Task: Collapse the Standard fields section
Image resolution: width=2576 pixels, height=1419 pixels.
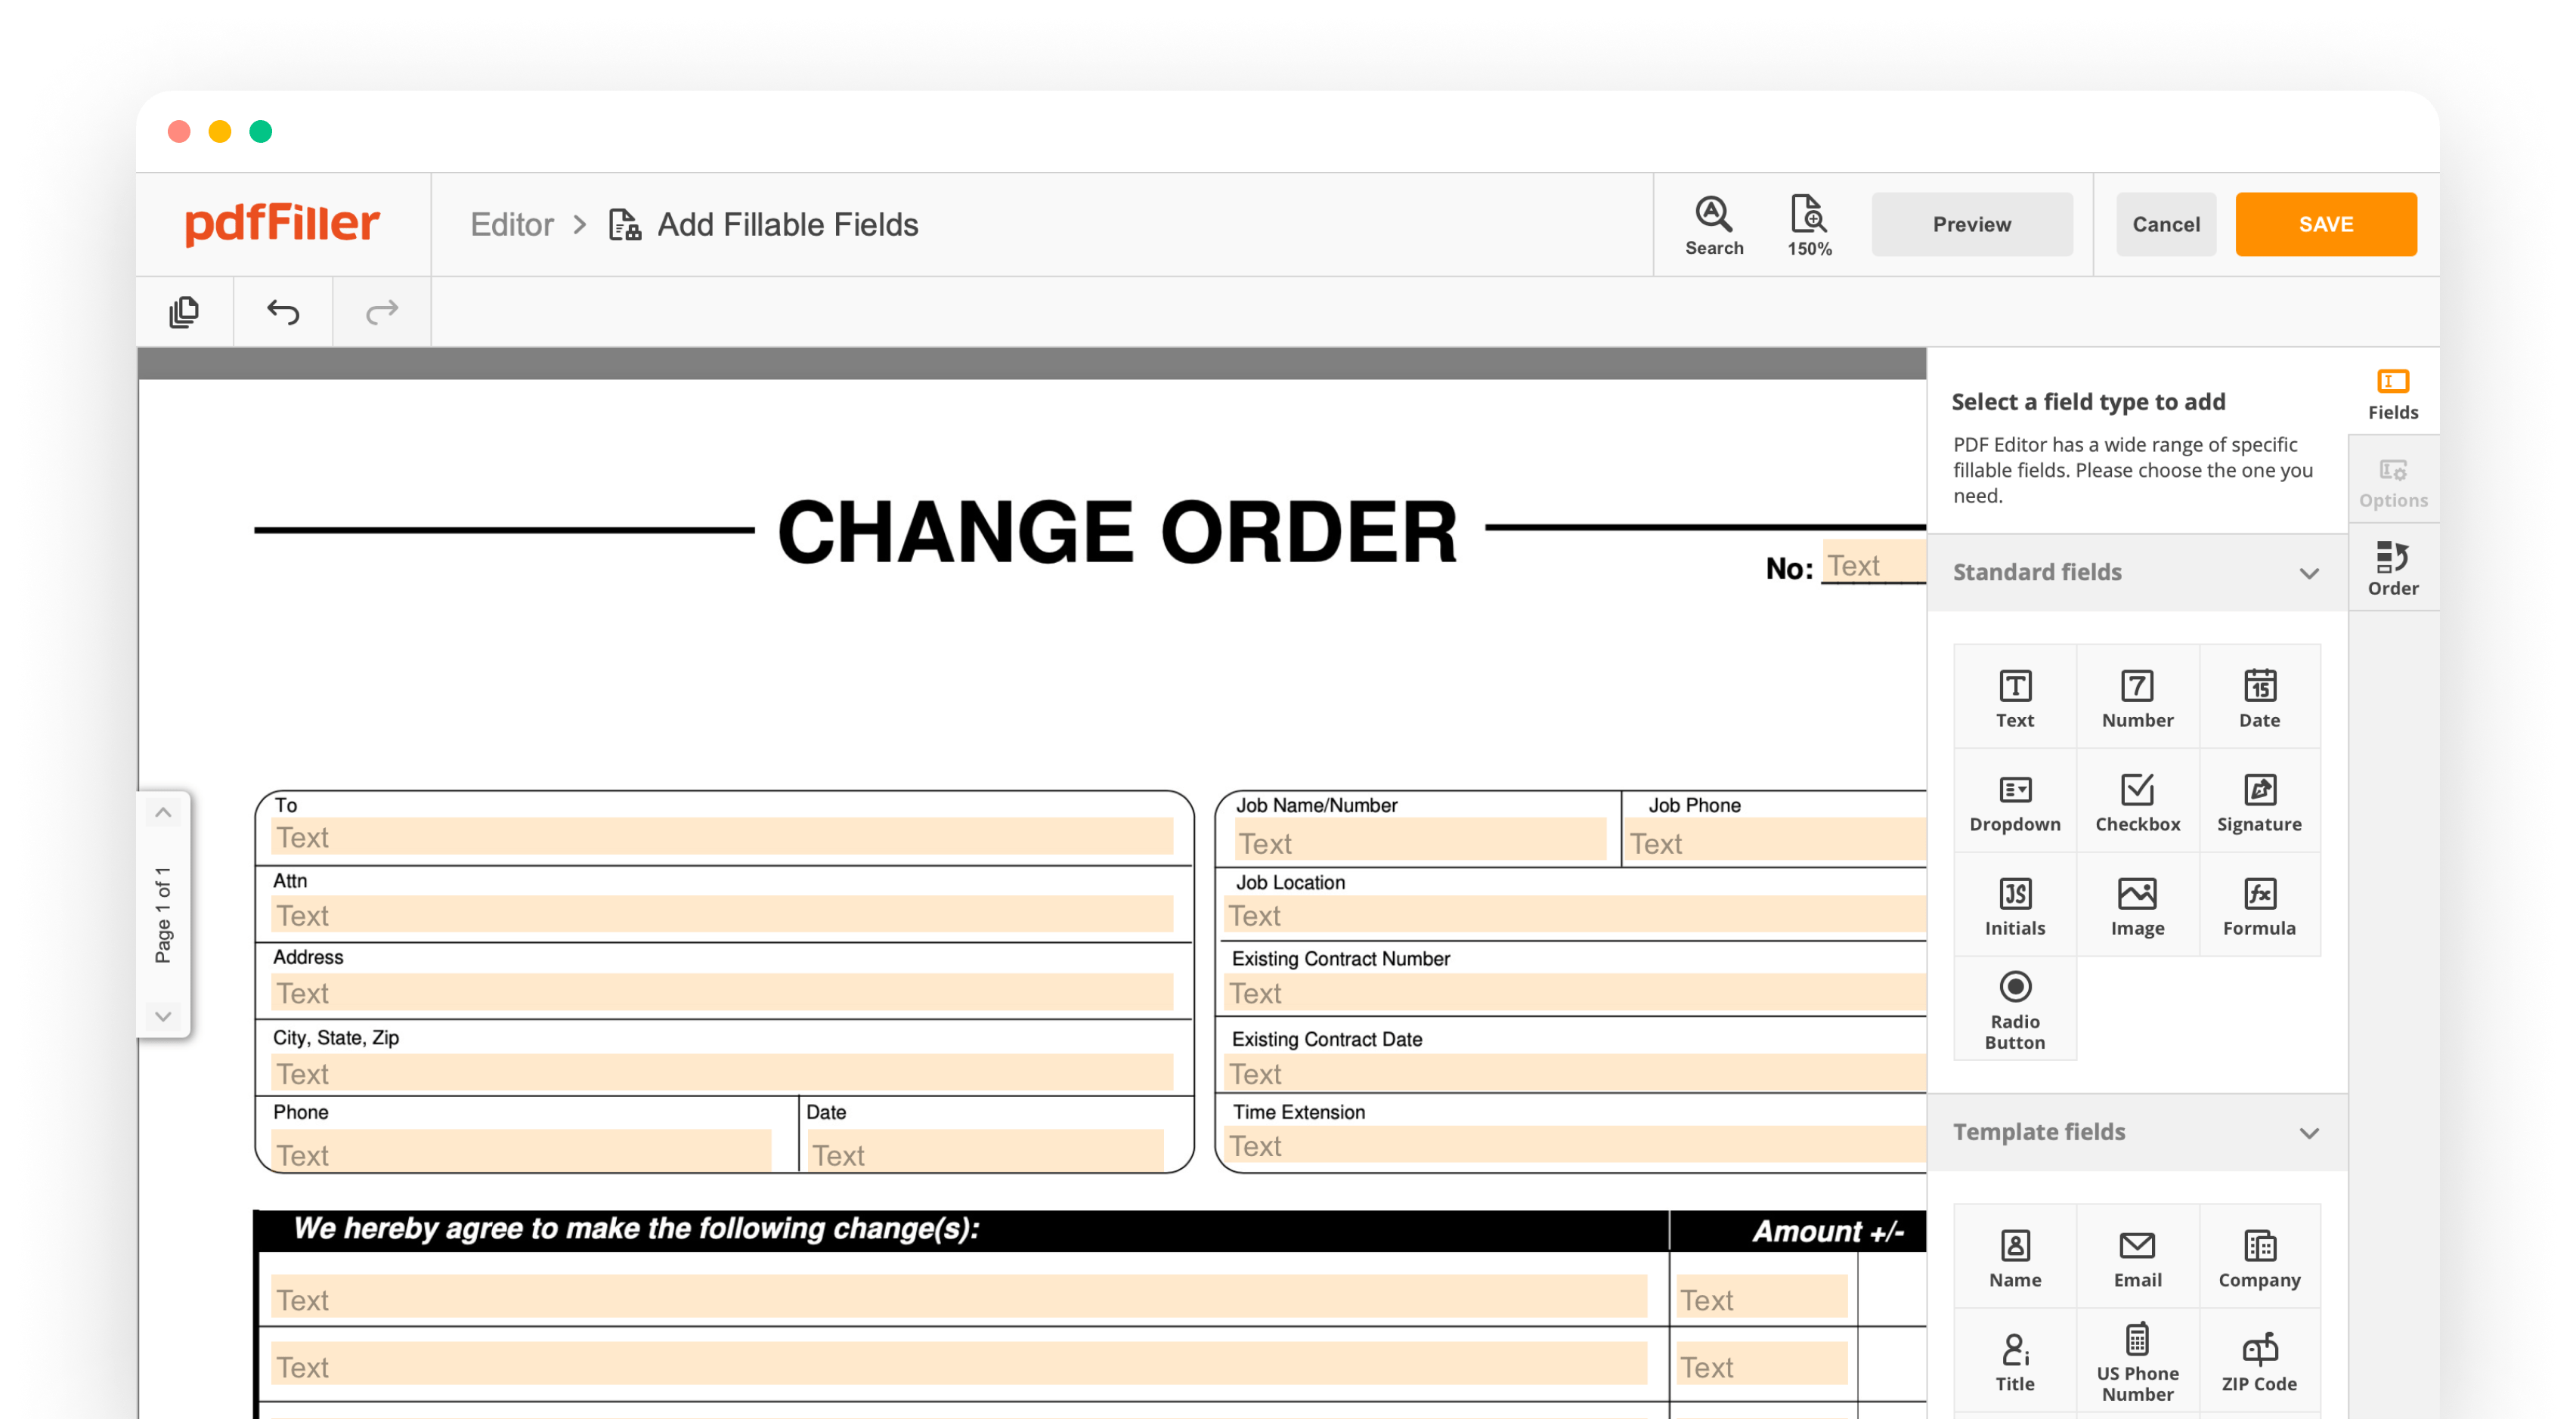Action: (2309, 573)
